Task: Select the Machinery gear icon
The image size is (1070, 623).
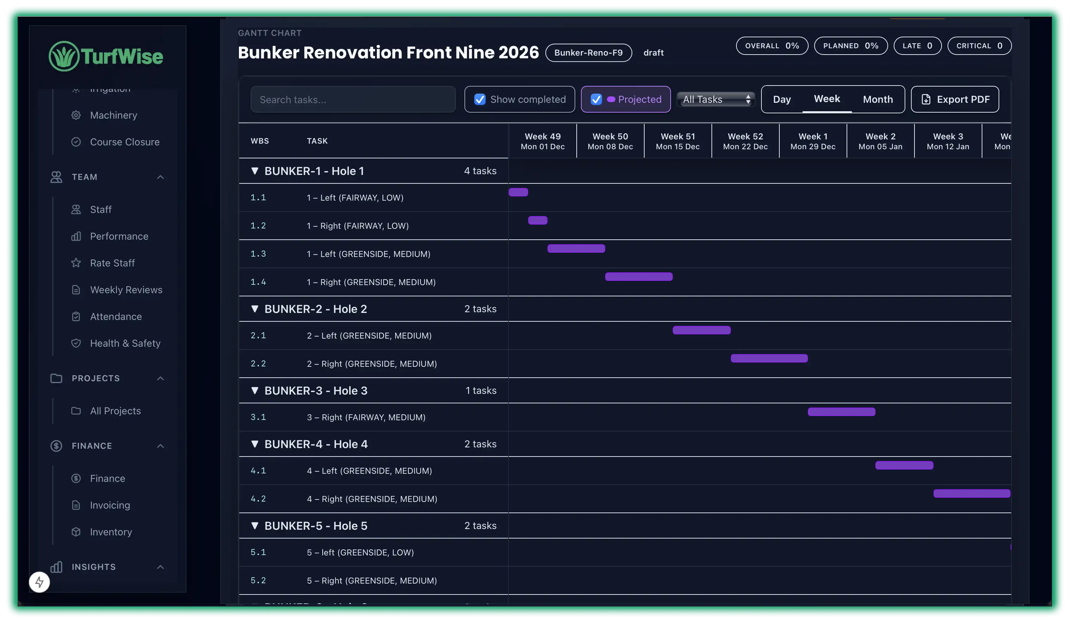Action: [76, 115]
